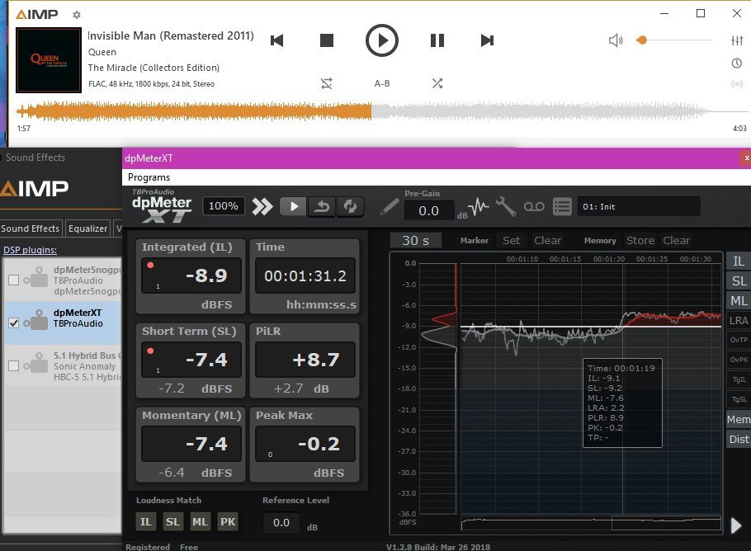Click Loudness Match SL button
The height and width of the screenshot is (551, 751).
point(172,522)
